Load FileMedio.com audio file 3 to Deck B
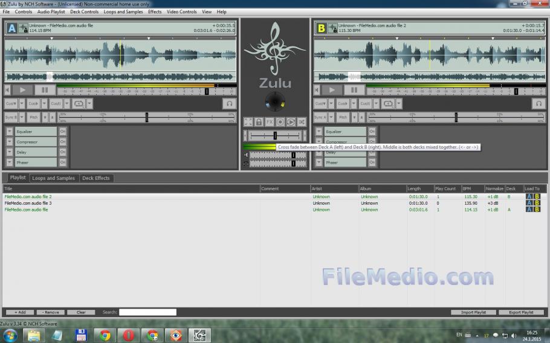 pyautogui.click(x=537, y=204)
